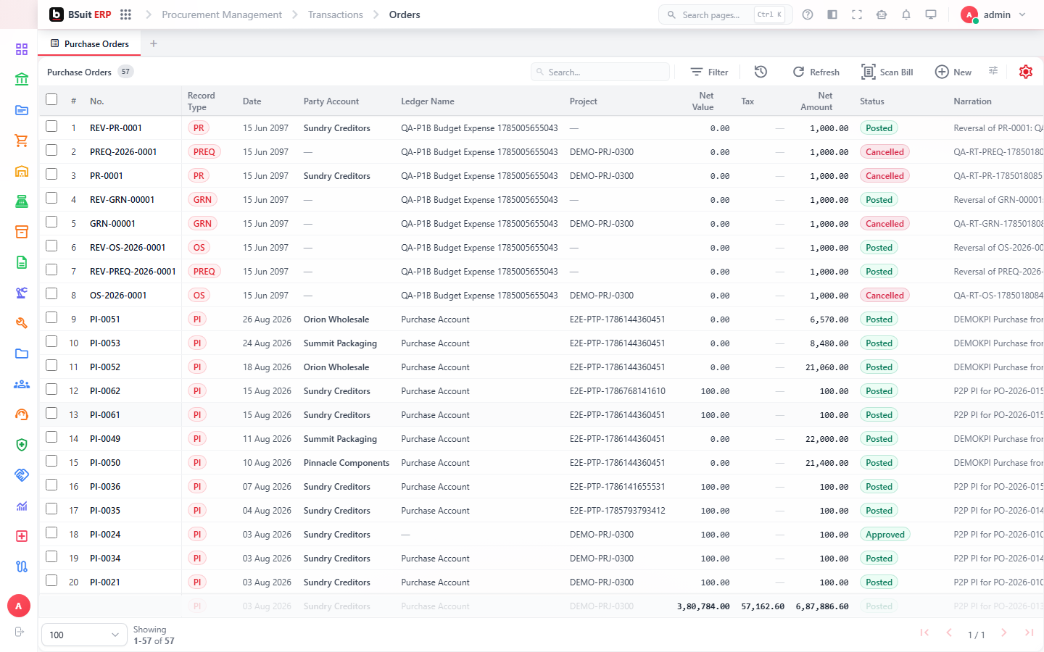Click the Refresh button
The image size is (1044, 652).
(816, 72)
